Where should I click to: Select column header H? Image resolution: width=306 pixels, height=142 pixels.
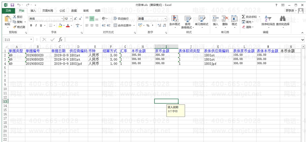143,47
